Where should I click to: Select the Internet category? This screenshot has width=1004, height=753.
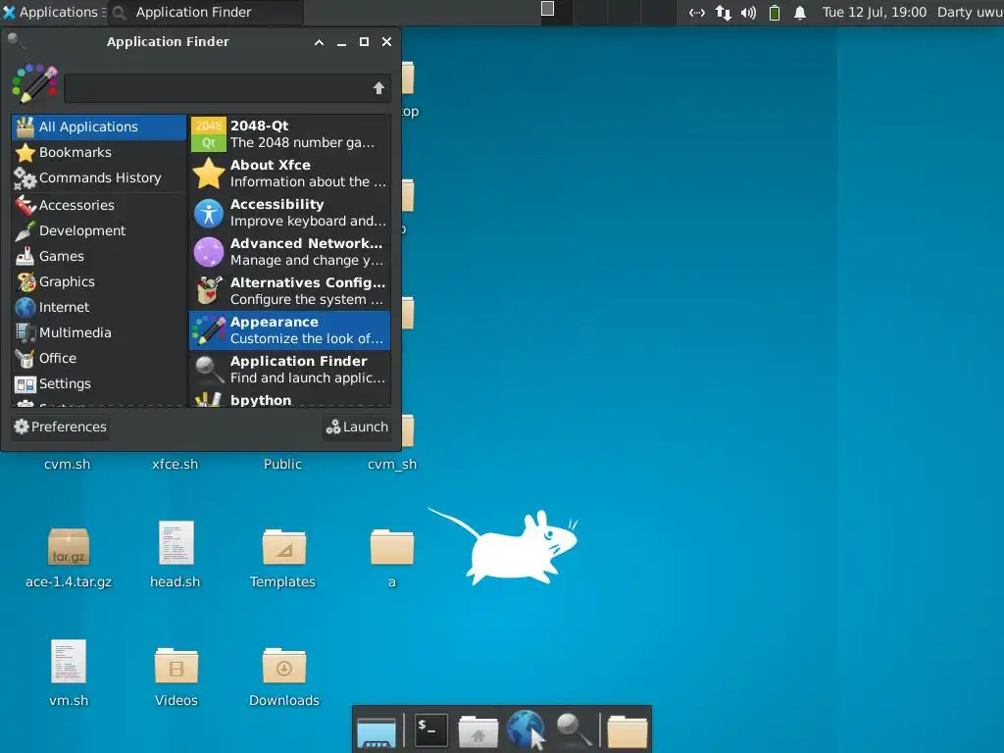coord(99,307)
